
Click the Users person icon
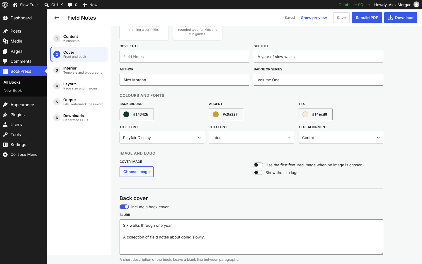pyautogui.click(x=5, y=125)
